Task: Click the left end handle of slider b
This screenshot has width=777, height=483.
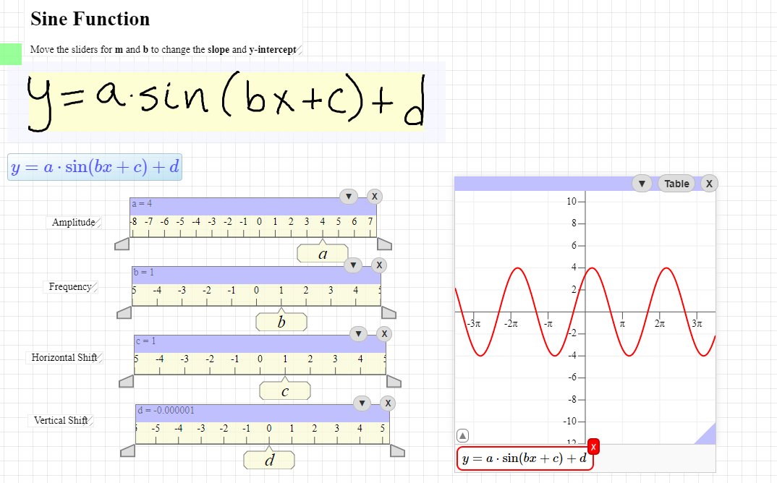Action: pyautogui.click(x=124, y=312)
